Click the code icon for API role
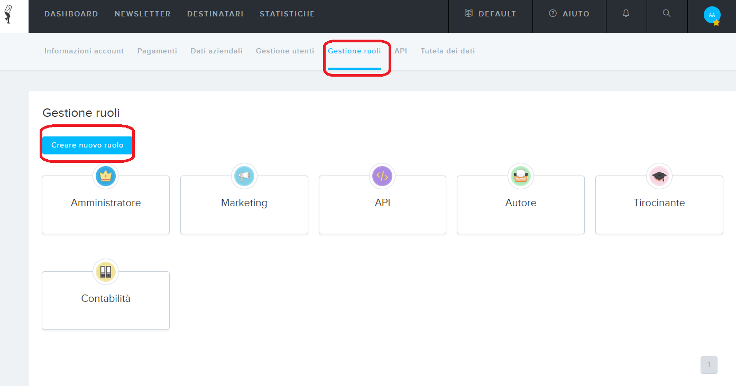This screenshot has height=386, width=736. point(382,176)
